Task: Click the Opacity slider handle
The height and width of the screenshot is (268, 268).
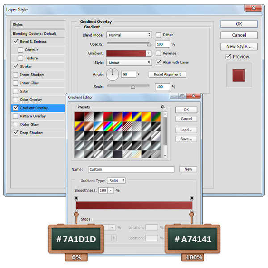Action: 149,44
